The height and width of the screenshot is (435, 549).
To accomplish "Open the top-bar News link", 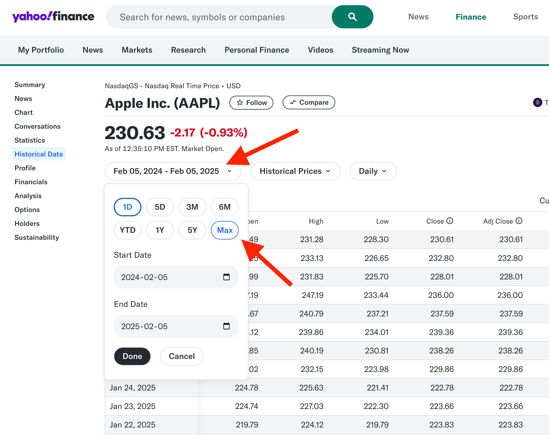I will [x=419, y=17].
